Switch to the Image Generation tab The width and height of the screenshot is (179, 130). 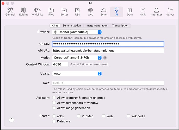tap(97, 25)
